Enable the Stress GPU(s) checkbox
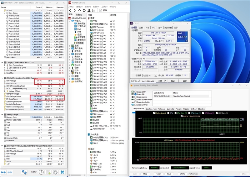Image resolution: width=250 pixels, height=177 pixels. coord(135,105)
